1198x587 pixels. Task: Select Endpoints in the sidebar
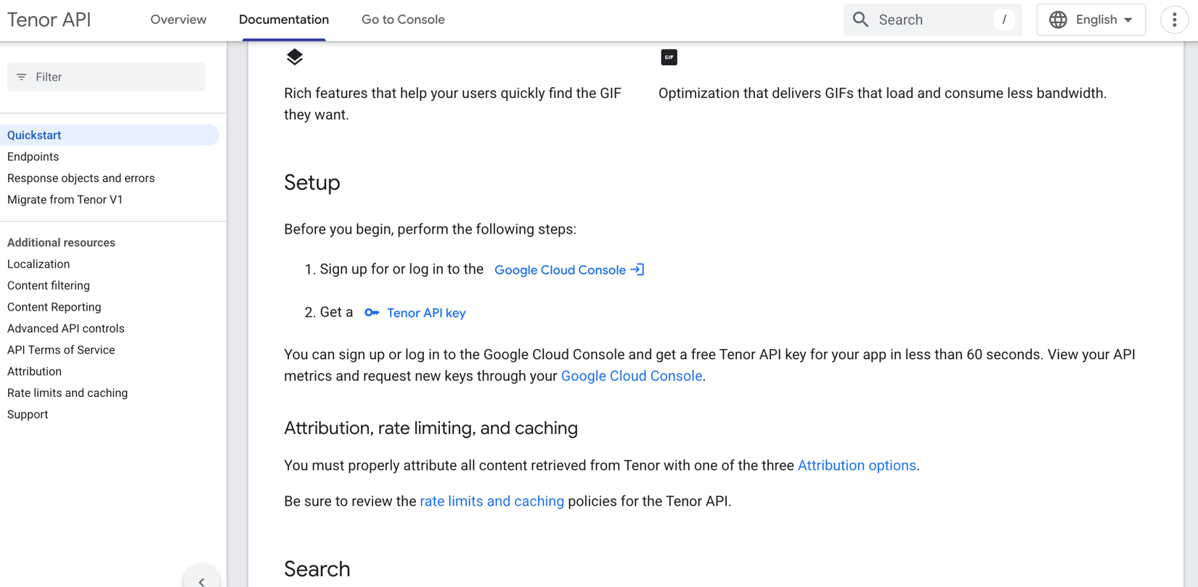(33, 157)
